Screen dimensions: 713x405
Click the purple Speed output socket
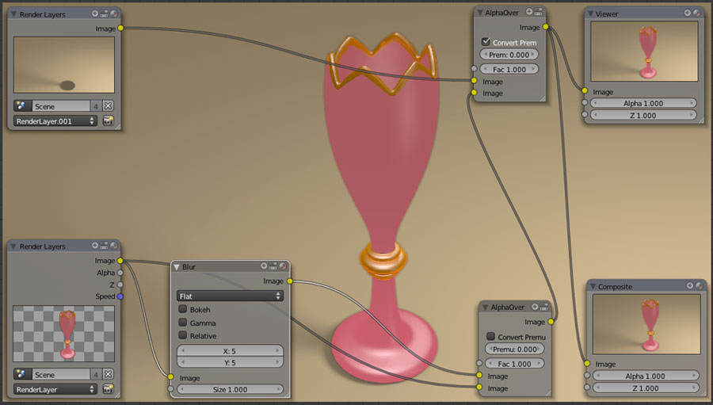120,296
